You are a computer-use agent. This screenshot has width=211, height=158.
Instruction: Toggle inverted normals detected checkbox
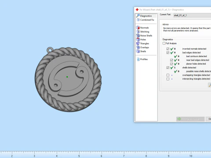click(x=168, y=49)
